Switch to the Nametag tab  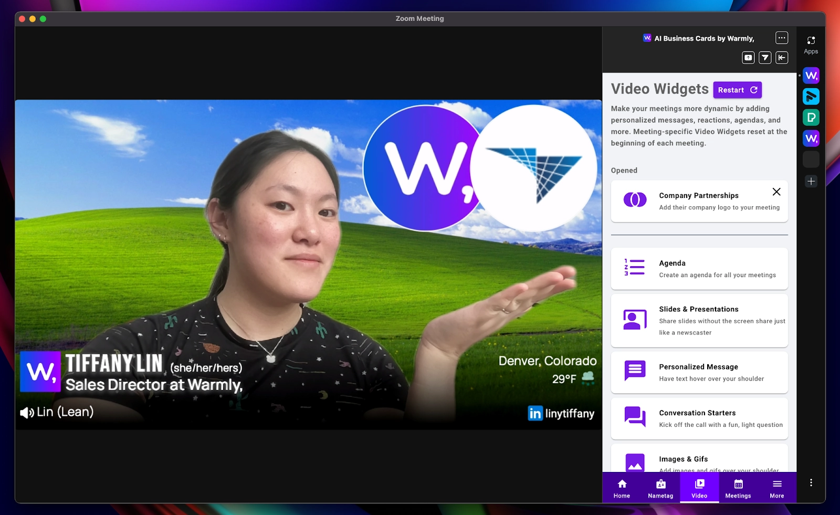click(x=660, y=488)
